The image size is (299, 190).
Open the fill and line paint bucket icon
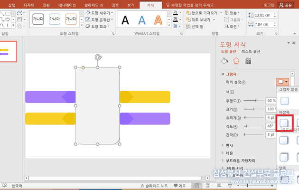pos(224,61)
